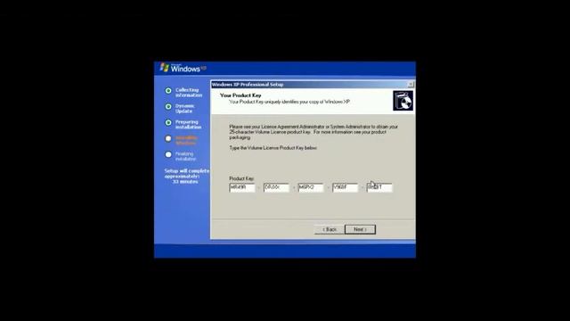Click the 'Finalizing installation' step label
The image size is (570, 321).
click(185, 157)
